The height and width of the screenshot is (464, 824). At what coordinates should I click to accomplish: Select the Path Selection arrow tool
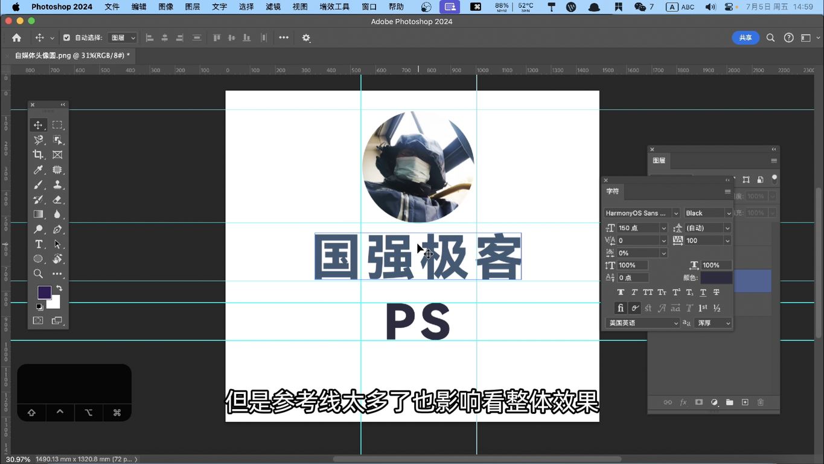57,244
